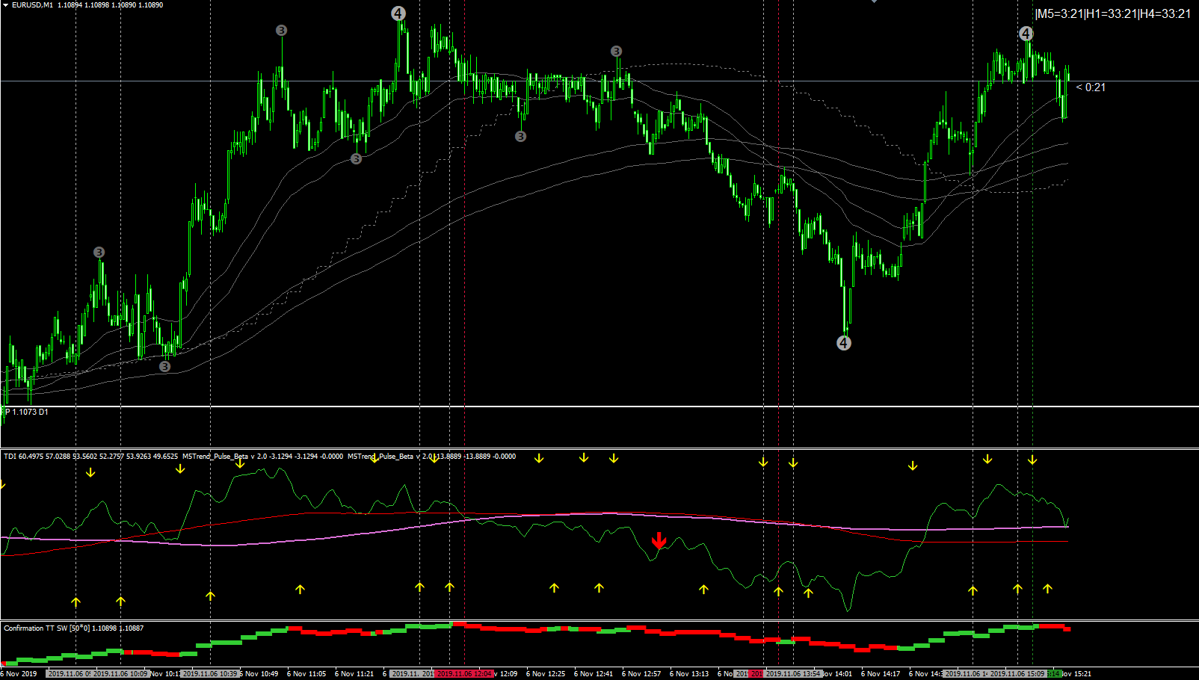1199x680 pixels.
Task: Click the 'P 1.1073 D1' pivot label
Action: point(27,412)
